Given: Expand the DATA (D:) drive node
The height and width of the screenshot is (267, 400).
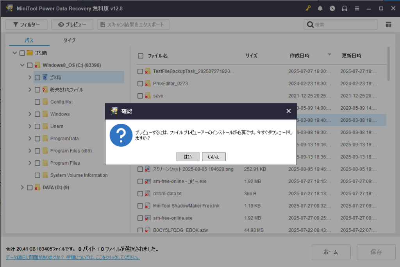Looking at the screenshot, I should [x=22, y=187].
